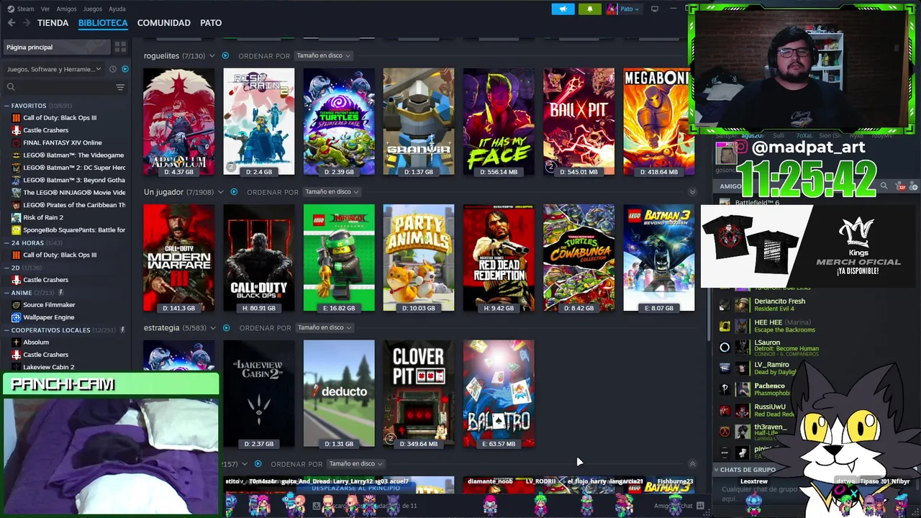Switch library to grid view icon
The image size is (921, 518).
pyautogui.click(x=120, y=47)
